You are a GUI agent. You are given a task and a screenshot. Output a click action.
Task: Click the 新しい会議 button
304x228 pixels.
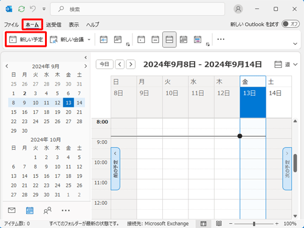(x=67, y=39)
